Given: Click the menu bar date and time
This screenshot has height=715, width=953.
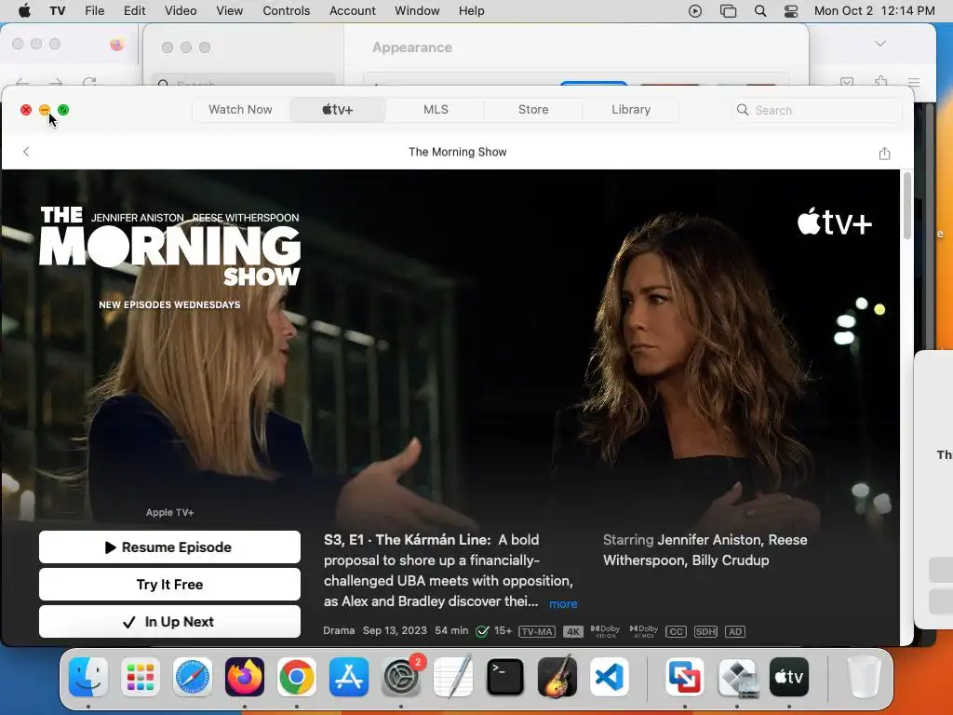Looking at the screenshot, I should click(x=874, y=11).
